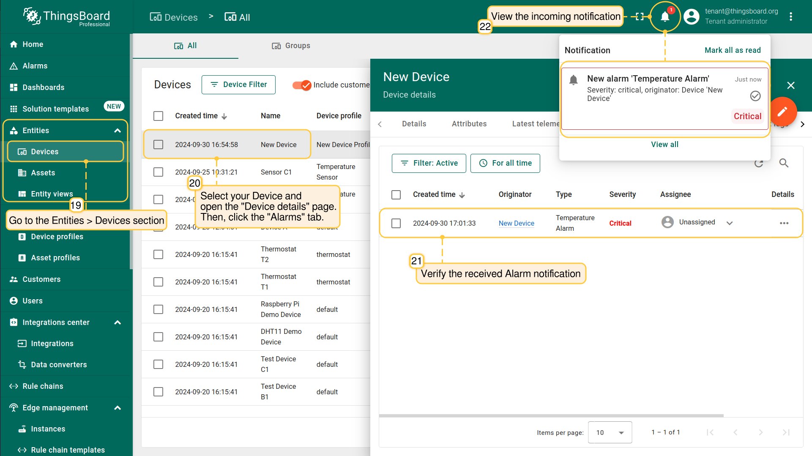Click the search icon in alarms table
The height and width of the screenshot is (456, 812).
tap(784, 163)
